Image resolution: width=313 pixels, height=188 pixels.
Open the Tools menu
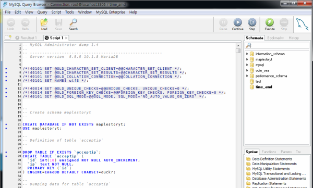point(69,12)
